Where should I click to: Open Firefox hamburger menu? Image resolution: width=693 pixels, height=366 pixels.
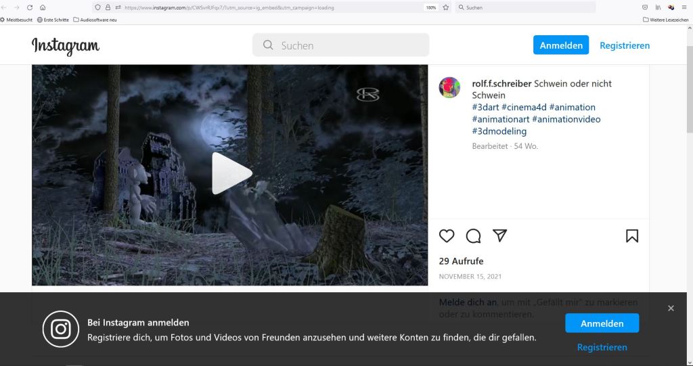point(684,7)
